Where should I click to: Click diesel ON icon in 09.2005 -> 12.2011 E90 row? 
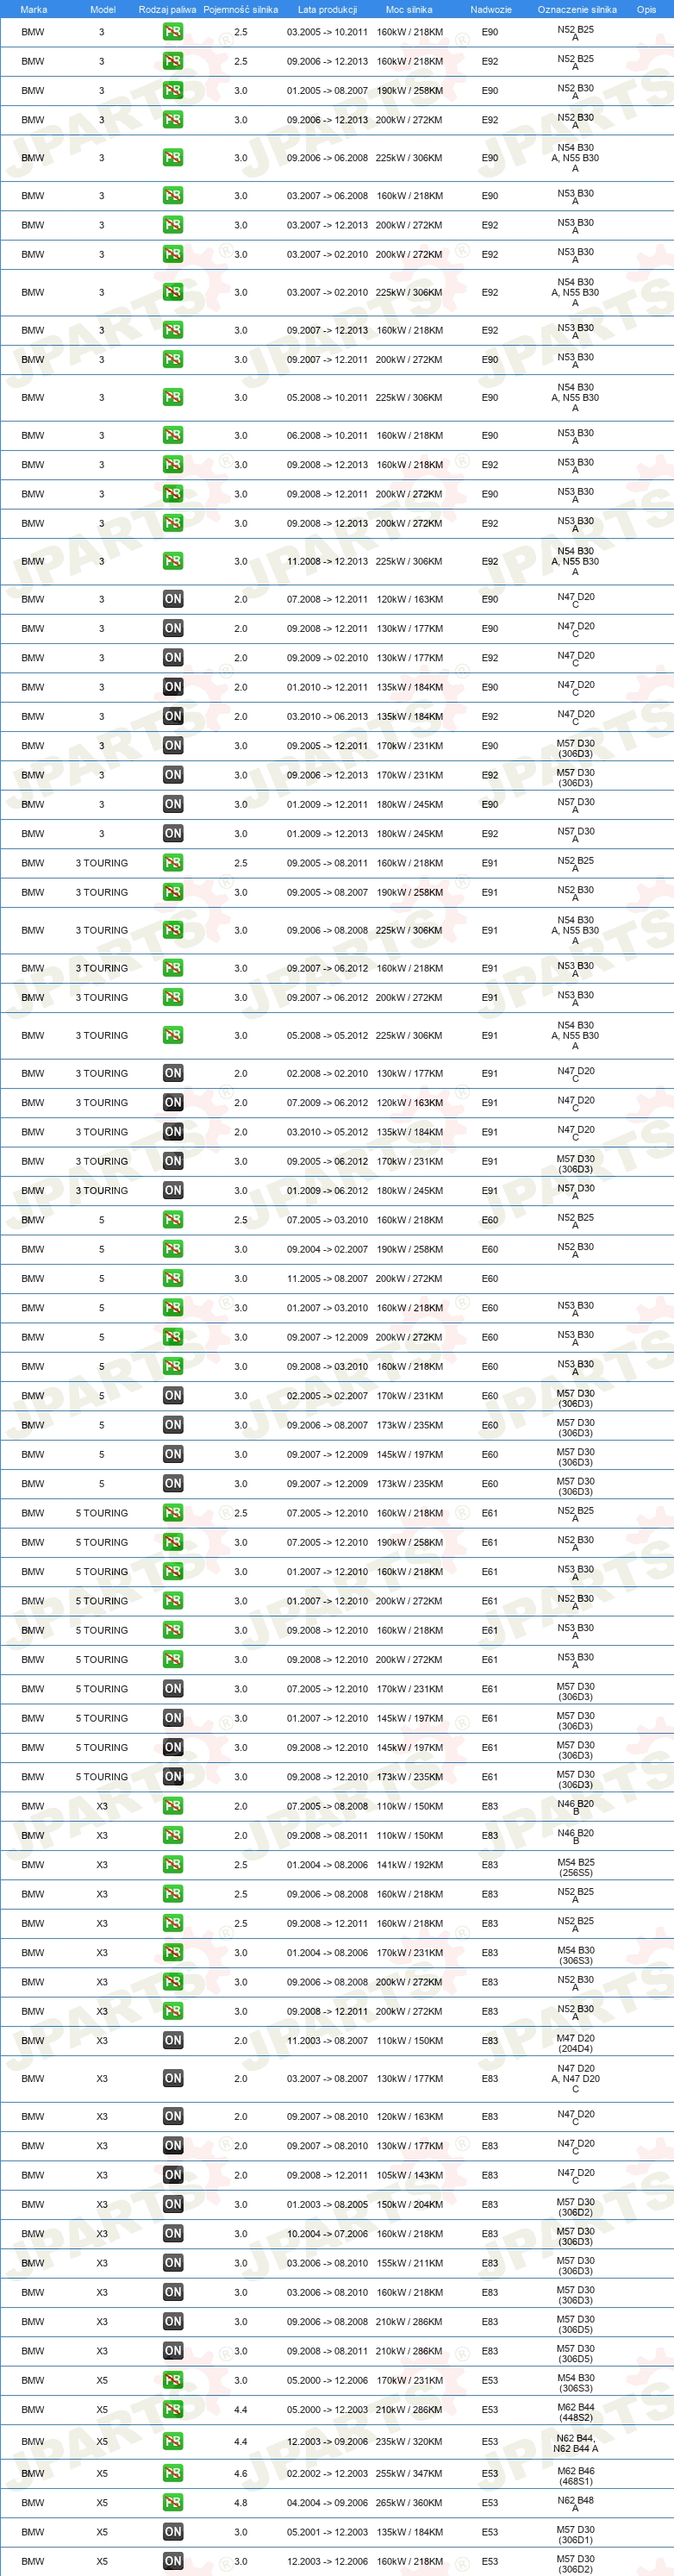(173, 745)
